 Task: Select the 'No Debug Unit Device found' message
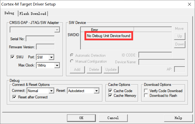point(109,36)
